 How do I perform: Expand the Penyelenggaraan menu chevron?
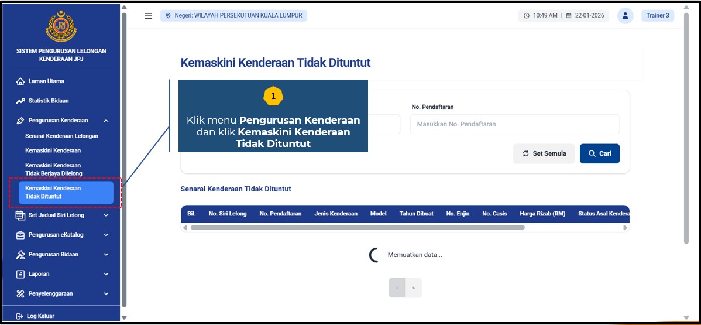click(106, 294)
